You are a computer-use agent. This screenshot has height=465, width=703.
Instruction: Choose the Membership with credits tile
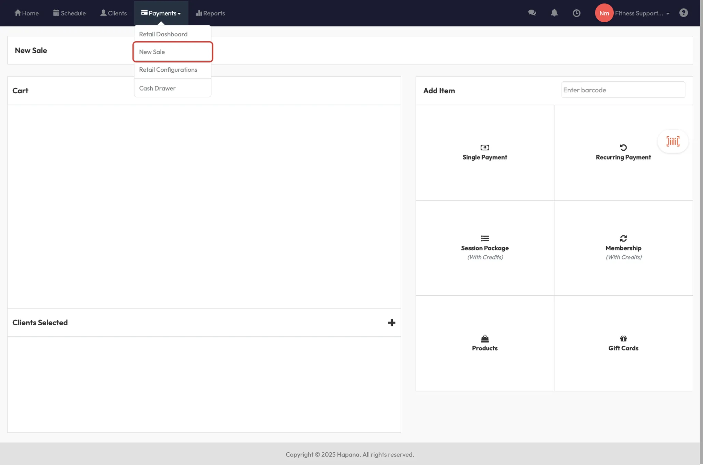[x=623, y=248]
